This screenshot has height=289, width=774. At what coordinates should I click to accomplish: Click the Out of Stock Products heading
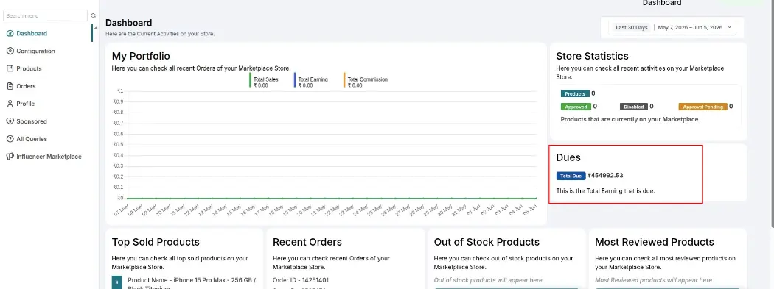(487, 242)
